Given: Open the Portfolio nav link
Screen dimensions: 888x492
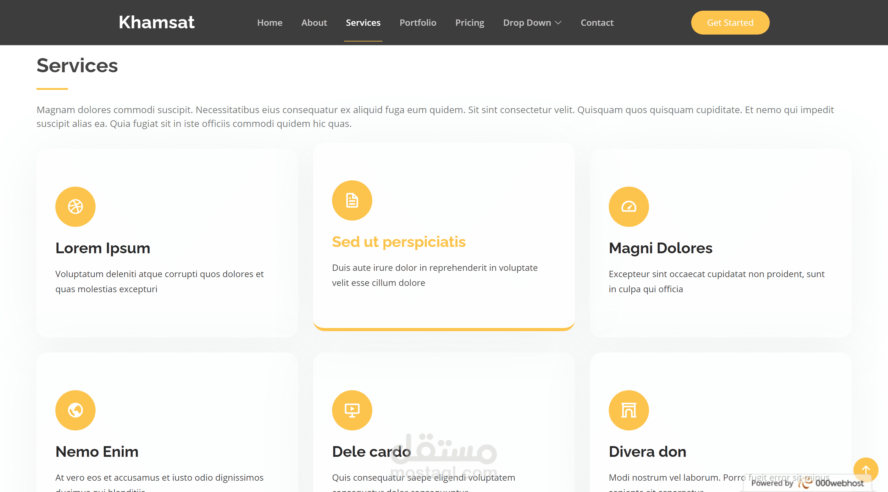Looking at the screenshot, I should [x=418, y=23].
